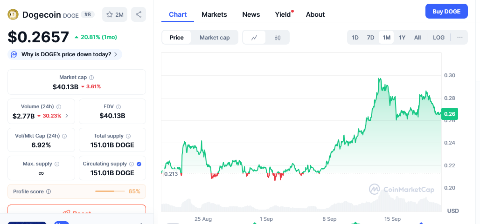The image size is (480, 224).
Task: Click the AI chat icon beside DOGE question
Action: [14, 54]
